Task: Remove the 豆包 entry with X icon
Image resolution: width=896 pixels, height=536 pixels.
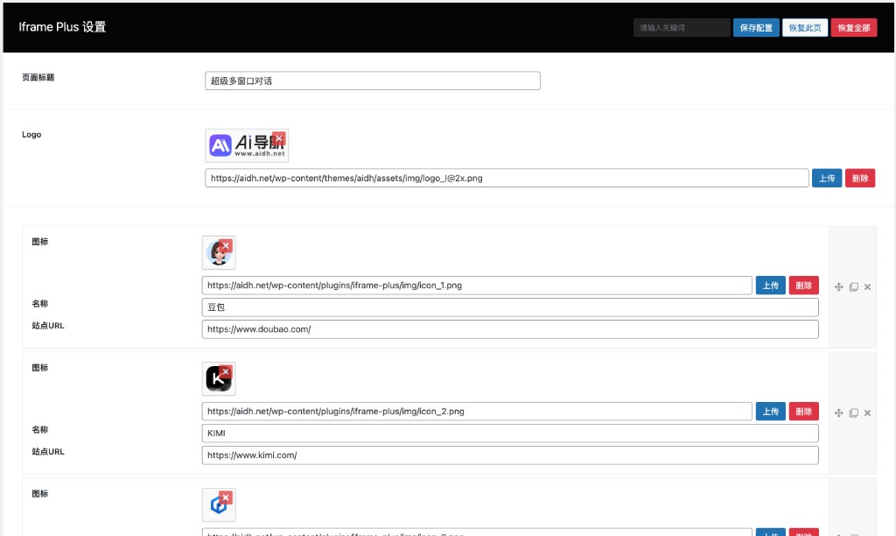Action: click(867, 287)
